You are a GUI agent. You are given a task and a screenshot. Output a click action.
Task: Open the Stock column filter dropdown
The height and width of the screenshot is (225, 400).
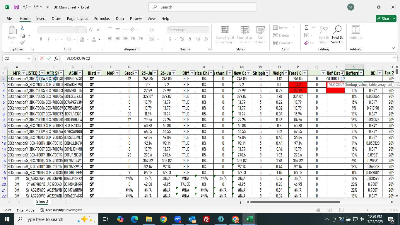(136, 73)
